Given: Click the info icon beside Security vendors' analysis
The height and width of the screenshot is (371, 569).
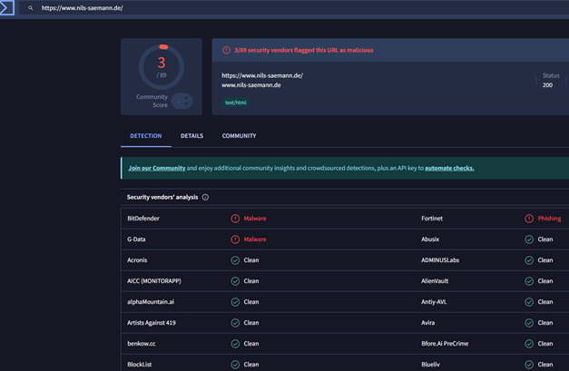Looking at the screenshot, I should (205, 197).
